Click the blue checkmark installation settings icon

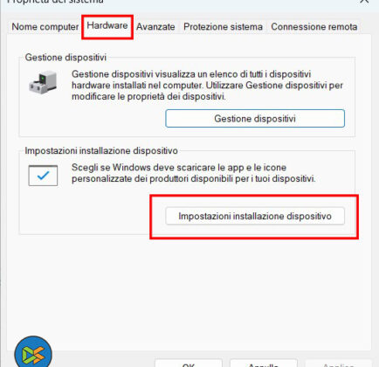click(43, 176)
